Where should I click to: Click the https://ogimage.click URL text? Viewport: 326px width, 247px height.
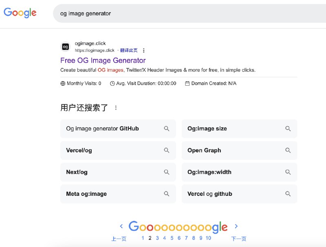tap(95, 50)
